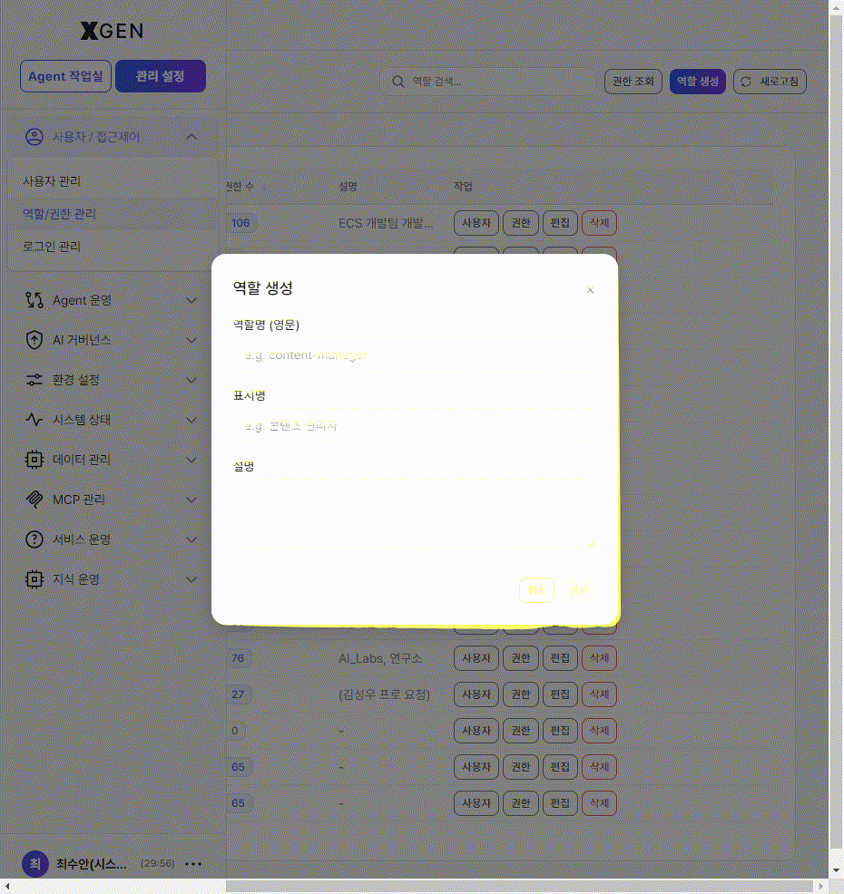Open the three-dot user menu
This screenshot has height=894, width=844.
point(193,864)
